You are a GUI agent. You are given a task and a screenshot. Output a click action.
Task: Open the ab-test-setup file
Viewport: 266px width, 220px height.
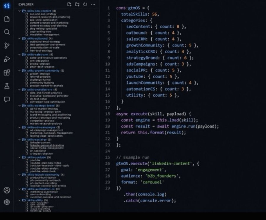pyautogui.click(x=38, y=99)
